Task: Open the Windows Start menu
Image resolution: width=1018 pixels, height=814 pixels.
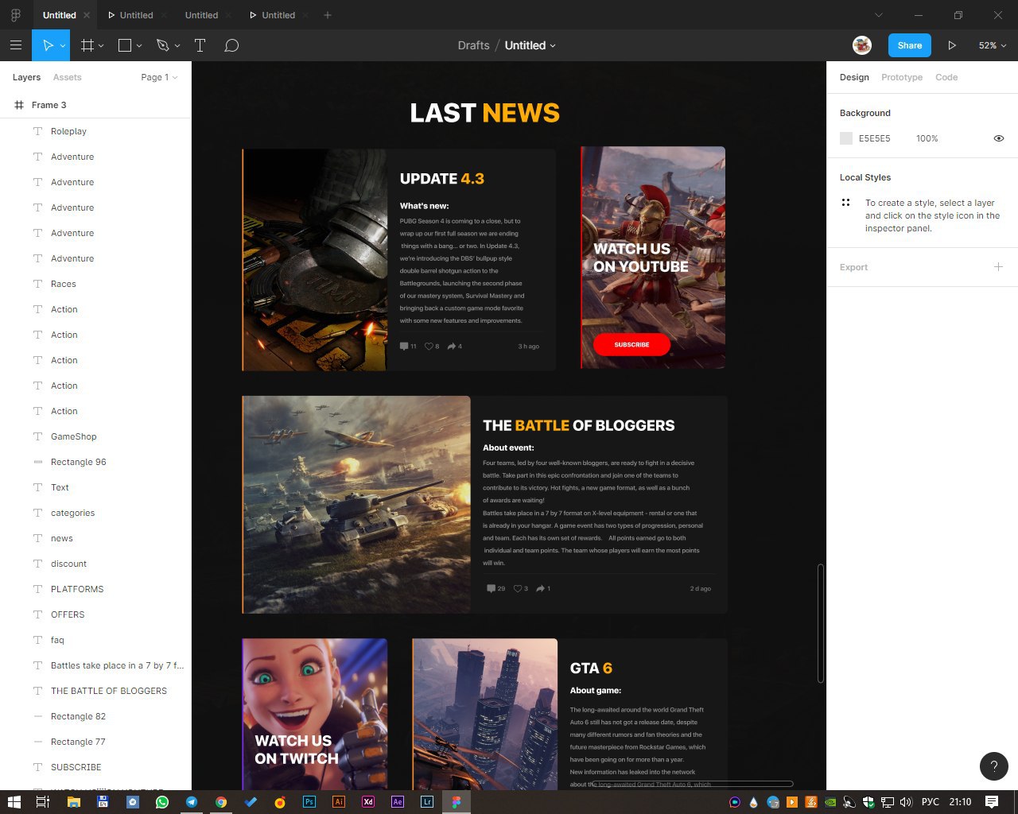Action: click(x=14, y=802)
